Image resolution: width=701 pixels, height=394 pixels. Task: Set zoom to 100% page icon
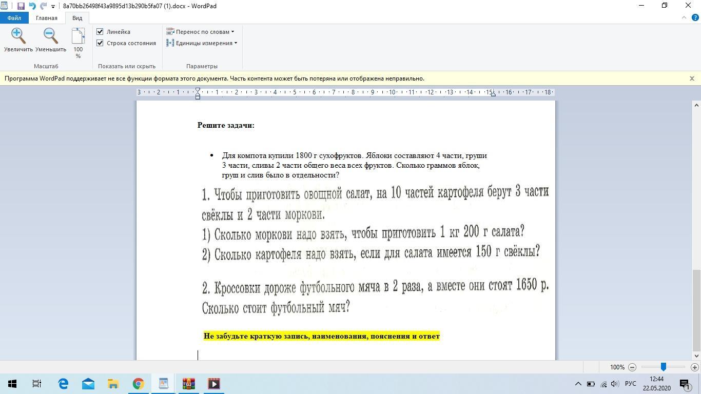pyautogui.click(x=78, y=37)
